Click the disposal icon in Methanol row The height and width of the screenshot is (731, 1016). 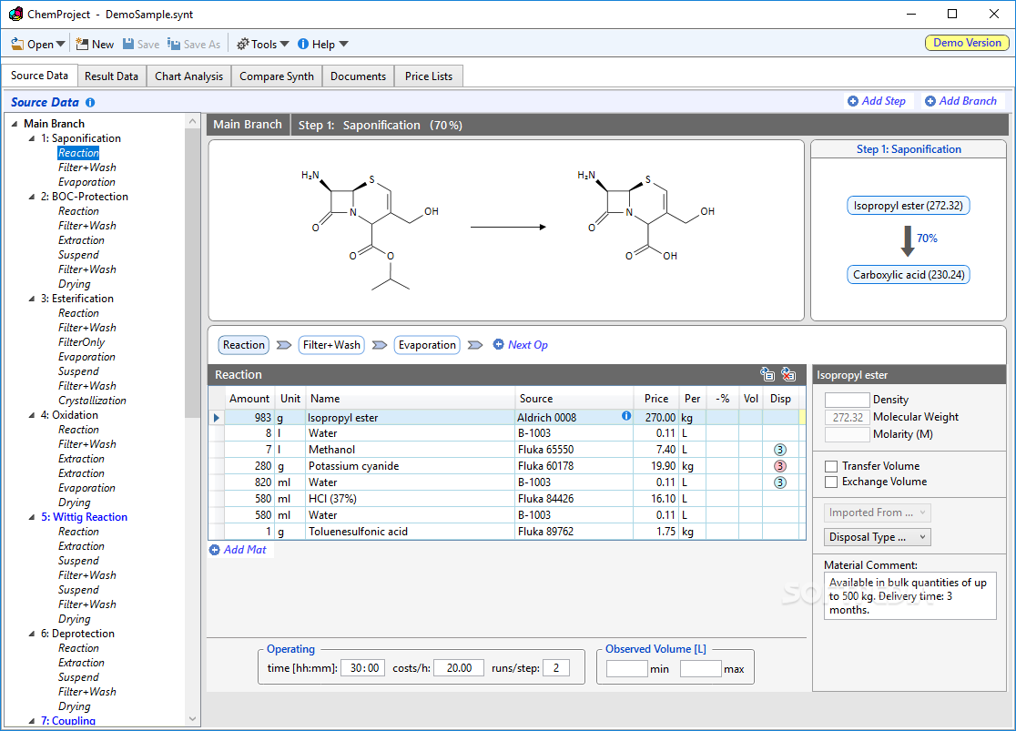point(780,450)
